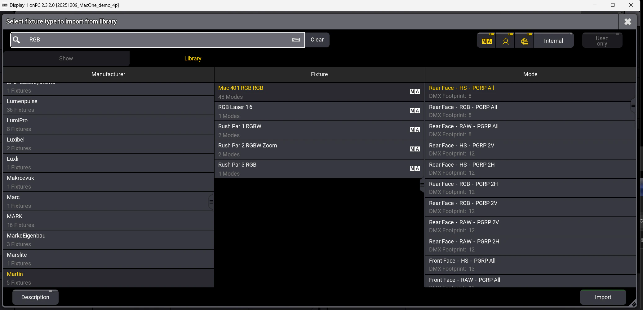Select manufacturer Luxli
Viewport: 643px width, 310px height.
coord(109,163)
